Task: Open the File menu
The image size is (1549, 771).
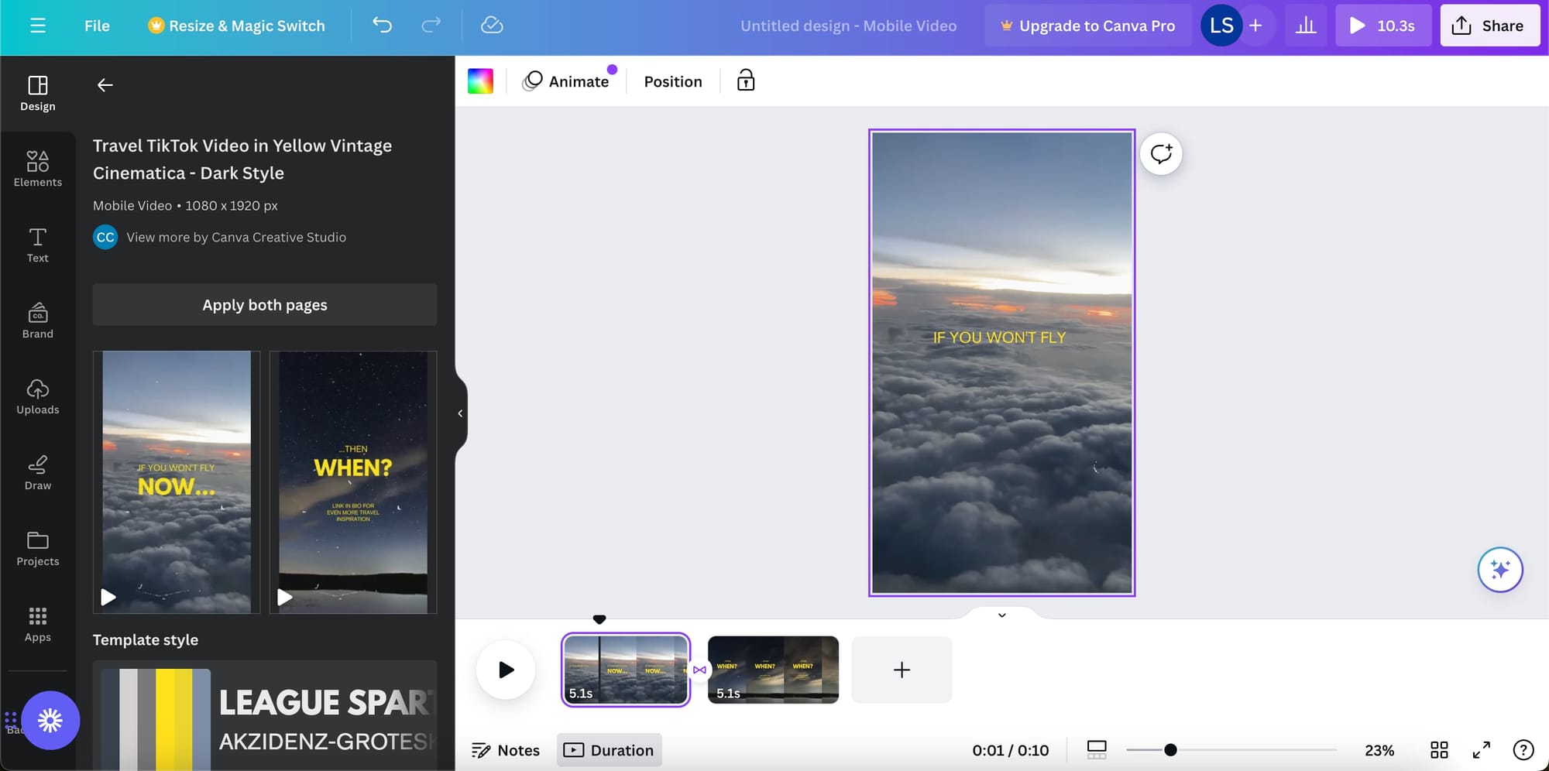Action: pyautogui.click(x=97, y=26)
